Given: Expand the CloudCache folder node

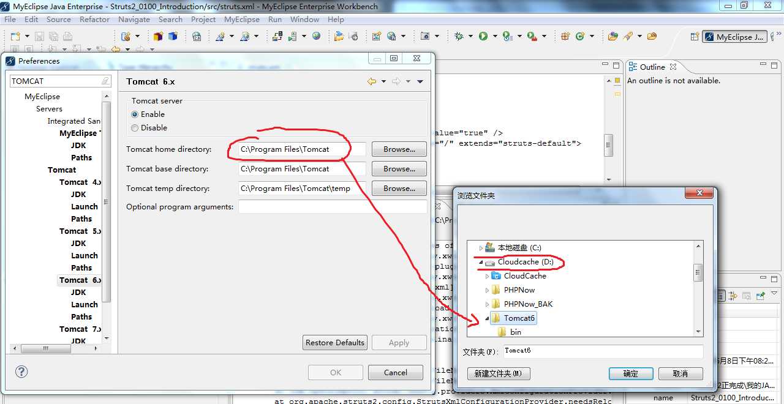Looking at the screenshot, I should point(488,276).
